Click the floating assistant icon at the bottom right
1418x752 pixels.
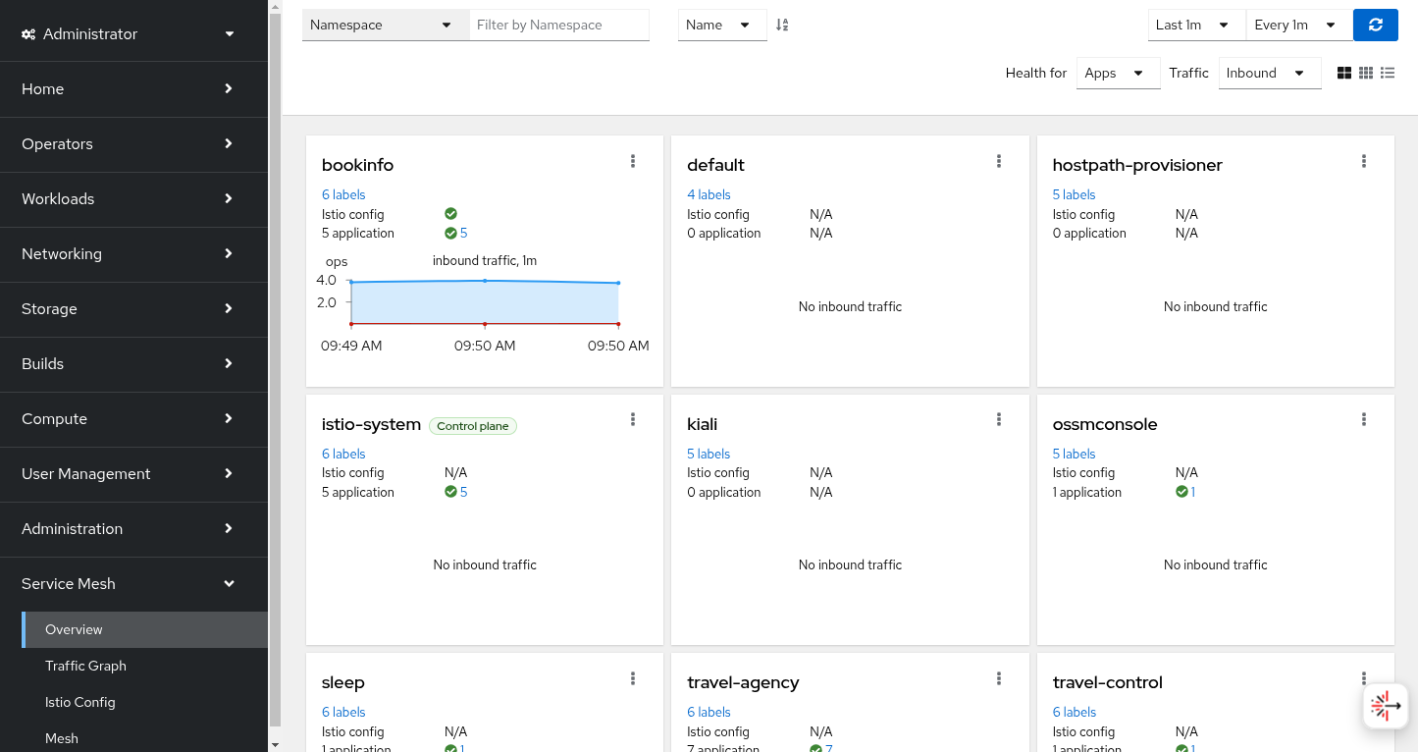[x=1386, y=705]
